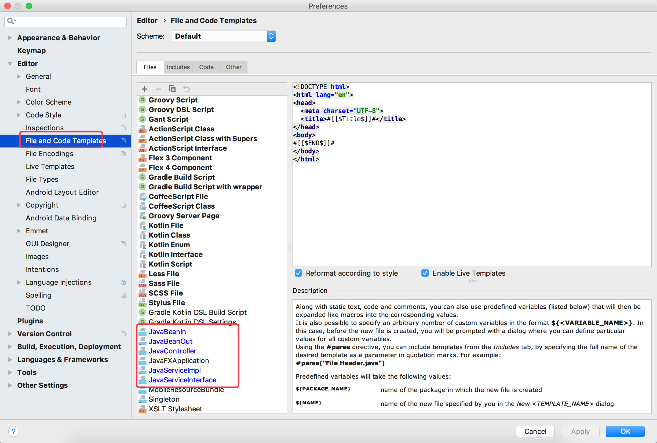Open Keymap settings page
The height and width of the screenshot is (443, 657).
tap(31, 51)
